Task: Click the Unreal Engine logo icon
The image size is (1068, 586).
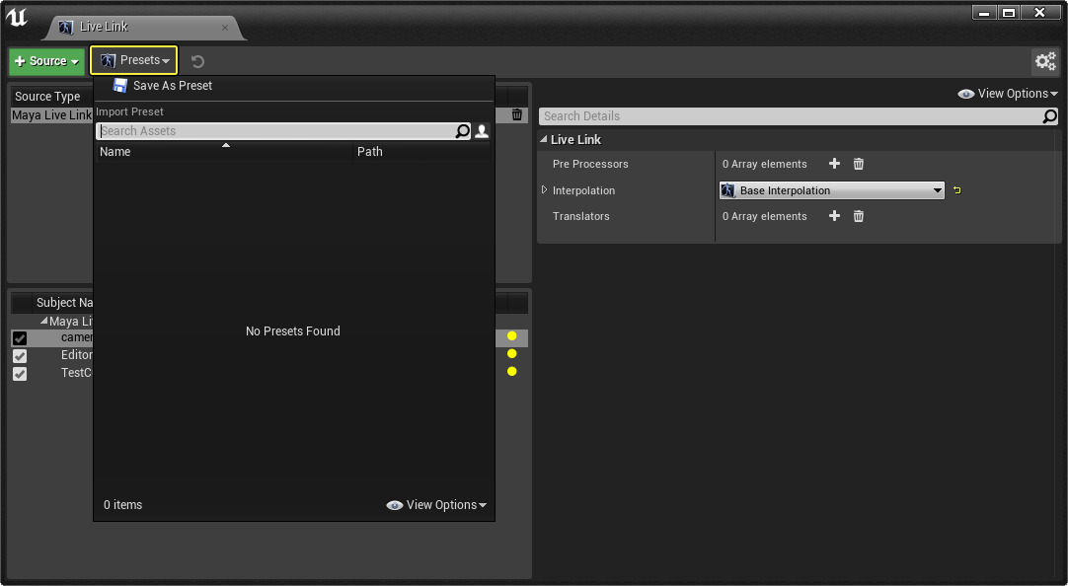Action: 17,18
